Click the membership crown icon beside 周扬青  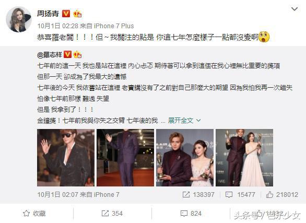[77, 14]
